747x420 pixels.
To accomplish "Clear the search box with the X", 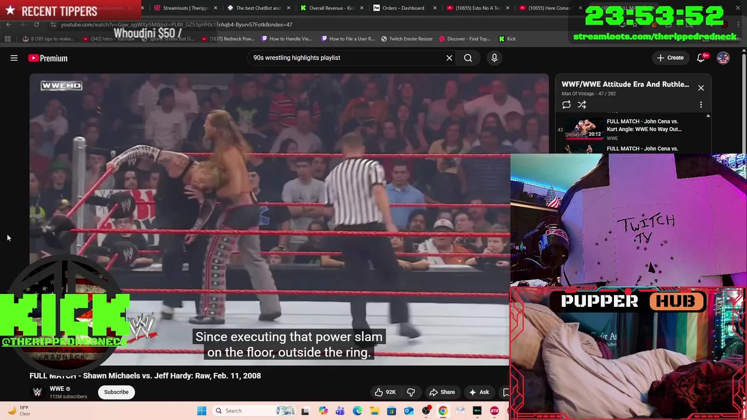I will coord(449,58).
